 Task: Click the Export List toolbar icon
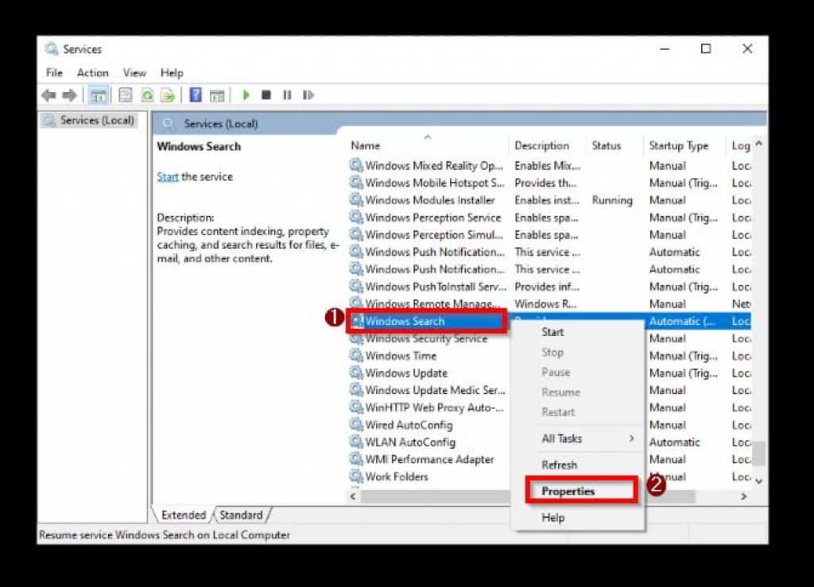coord(168,95)
